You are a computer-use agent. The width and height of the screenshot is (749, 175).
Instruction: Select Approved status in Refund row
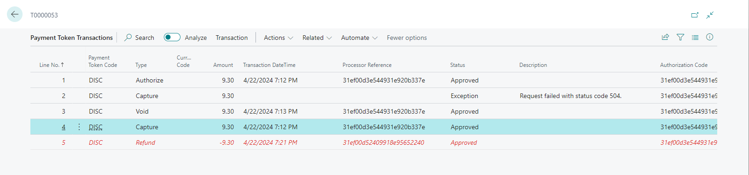coord(464,142)
